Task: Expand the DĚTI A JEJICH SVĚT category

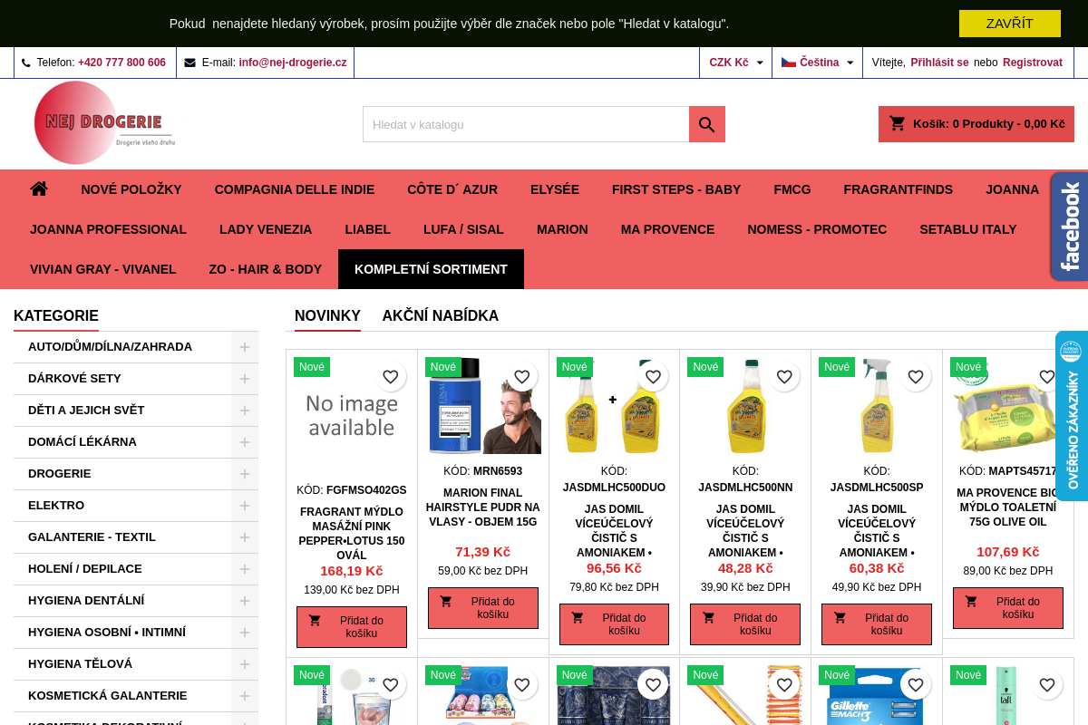Action: (x=245, y=411)
